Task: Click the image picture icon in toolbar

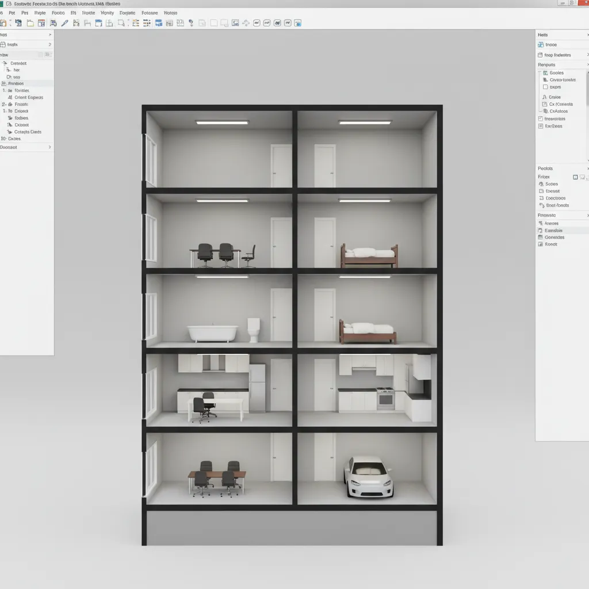Action: (x=235, y=23)
